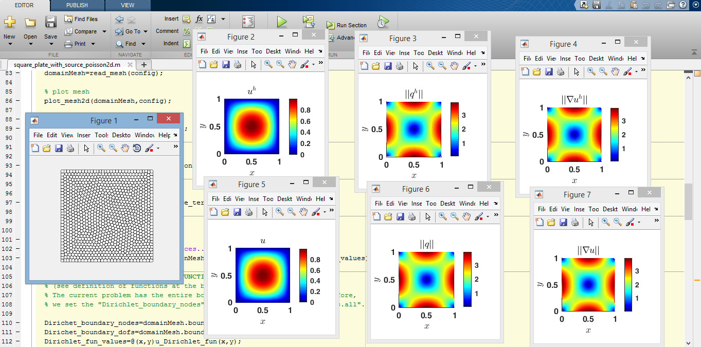
Task: Toggle breakpoint on line 111
Action: [17, 332]
